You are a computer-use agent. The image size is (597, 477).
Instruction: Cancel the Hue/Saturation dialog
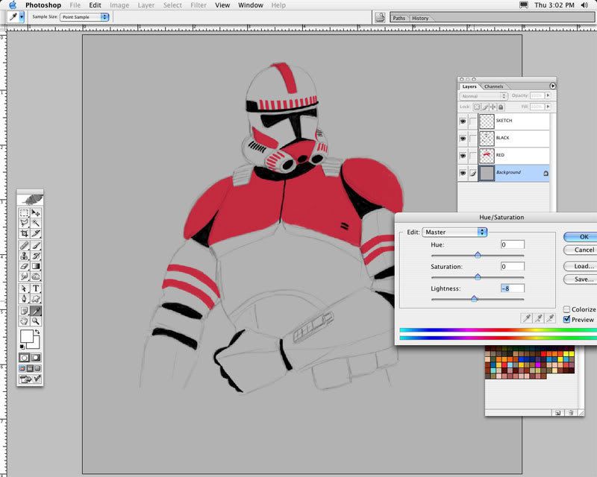click(581, 250)
